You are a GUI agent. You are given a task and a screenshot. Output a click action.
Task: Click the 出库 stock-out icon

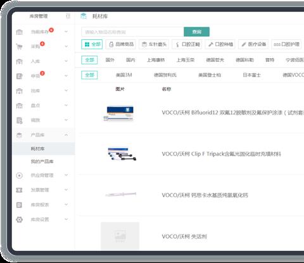click(x=19, y=91)
